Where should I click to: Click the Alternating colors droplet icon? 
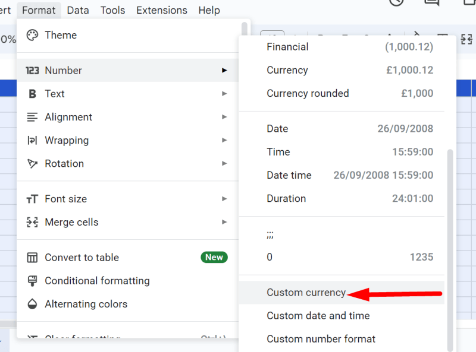pyautogui.click(x=33, y=304)
